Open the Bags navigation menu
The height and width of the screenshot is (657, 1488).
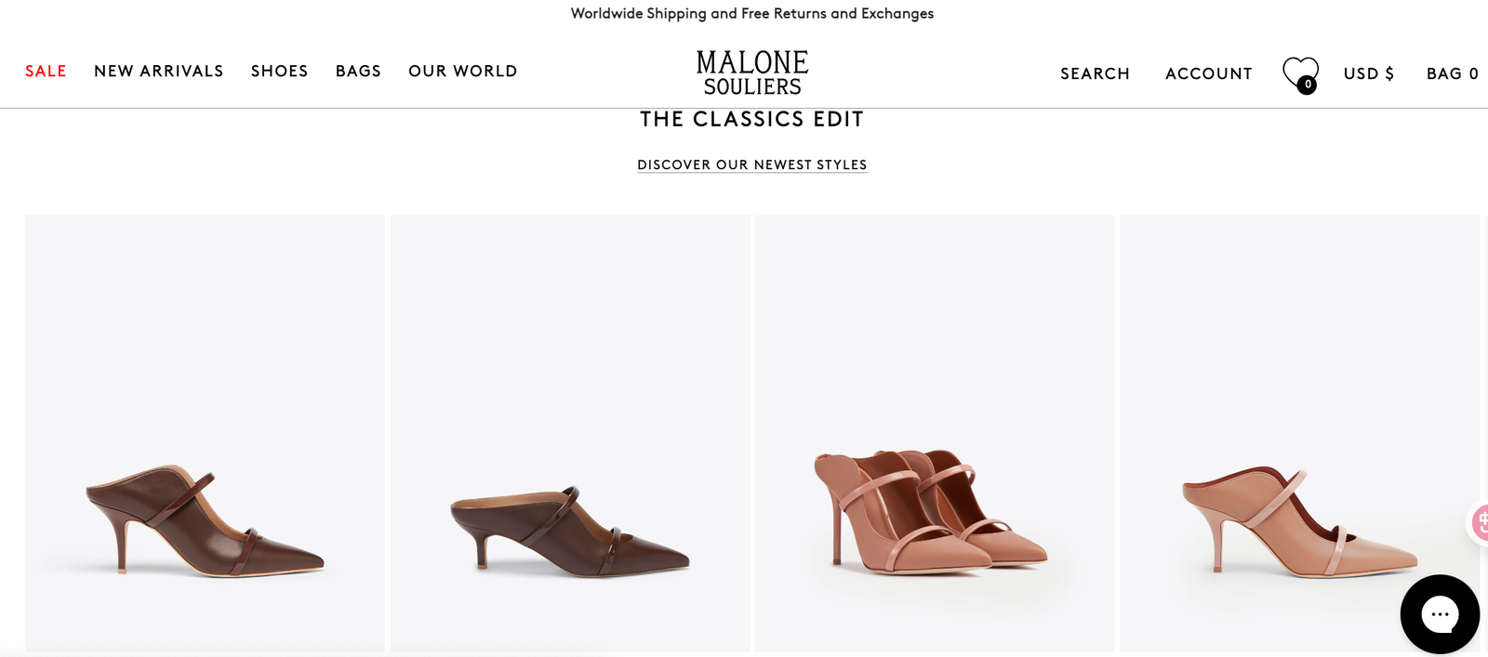tap(358, 71)
